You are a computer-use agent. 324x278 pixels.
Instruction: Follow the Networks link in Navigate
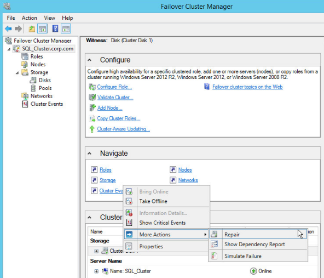[188, 180]
